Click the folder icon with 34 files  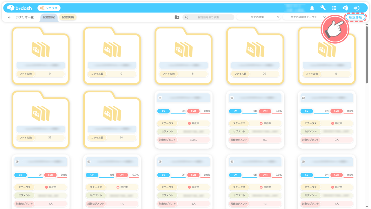pyautogui.click(x=112, y=113)
